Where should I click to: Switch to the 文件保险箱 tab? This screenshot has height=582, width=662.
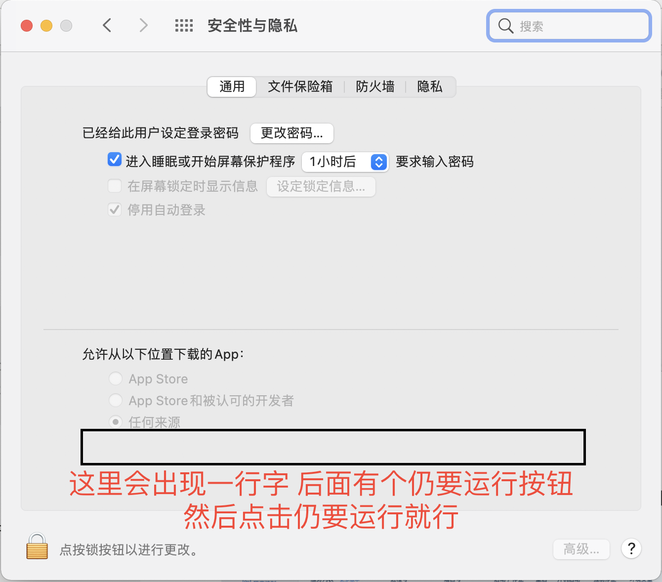click(300, 87)
